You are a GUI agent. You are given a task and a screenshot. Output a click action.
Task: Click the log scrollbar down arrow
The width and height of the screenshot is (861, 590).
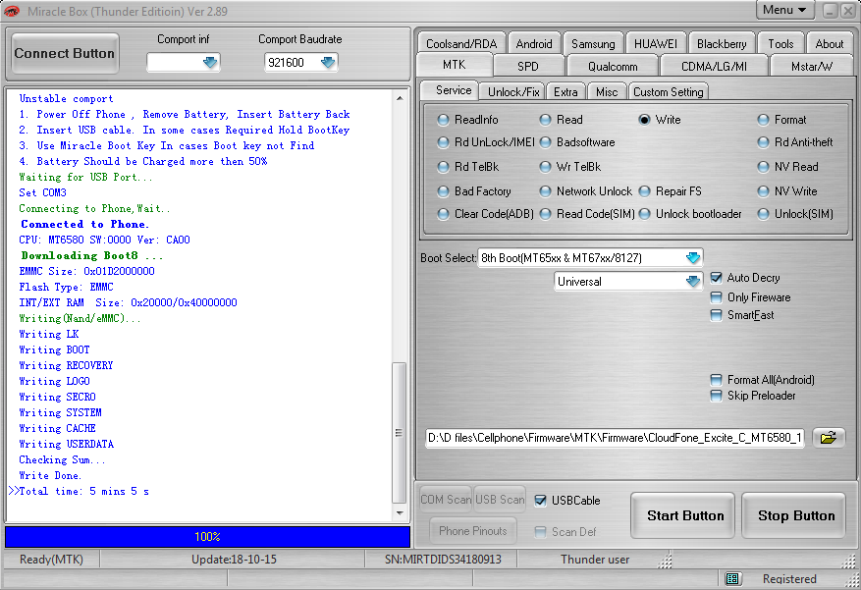pos(400,513)
